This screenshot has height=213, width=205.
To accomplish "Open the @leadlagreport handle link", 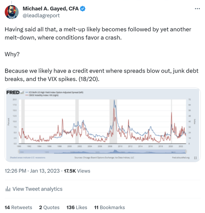I will click(x=41, y=15).
